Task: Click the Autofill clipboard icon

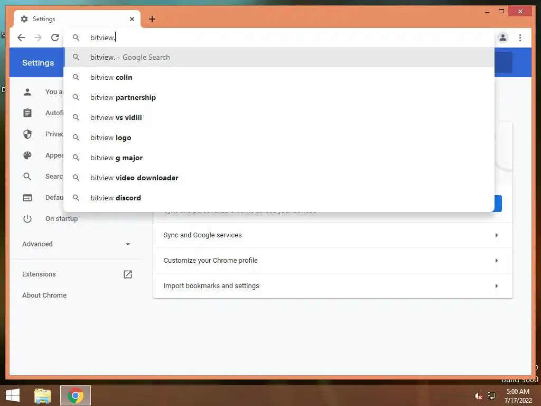Action: 27,113
